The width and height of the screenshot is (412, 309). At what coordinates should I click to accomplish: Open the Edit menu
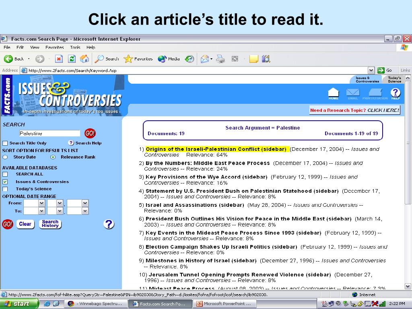coord(20,47)
